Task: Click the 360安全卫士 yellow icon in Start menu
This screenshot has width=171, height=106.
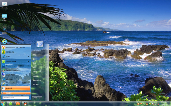Action: click(3, 52)
